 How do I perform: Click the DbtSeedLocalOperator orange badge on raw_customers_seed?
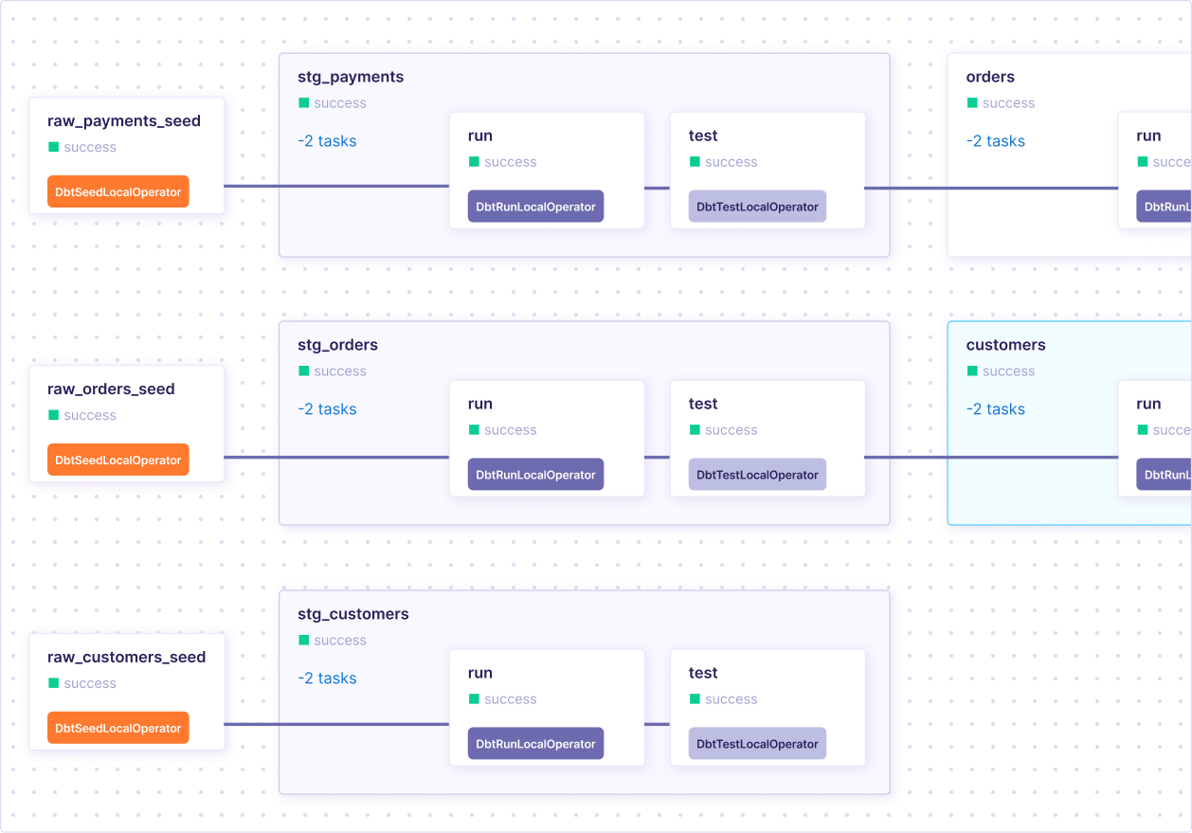point(118,728)
